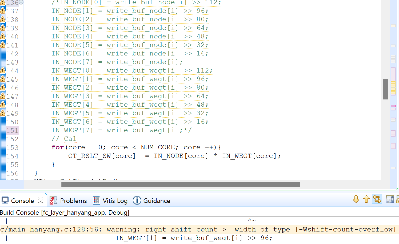Click 'OT_RSLT_SW[core]' on line 154
Viewport: 399px width, 244px height.
point(102,156)
